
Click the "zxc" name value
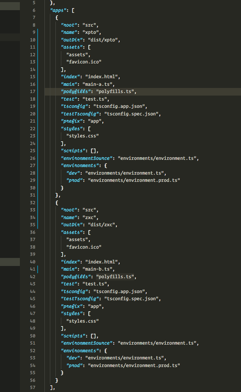point(89,217)
